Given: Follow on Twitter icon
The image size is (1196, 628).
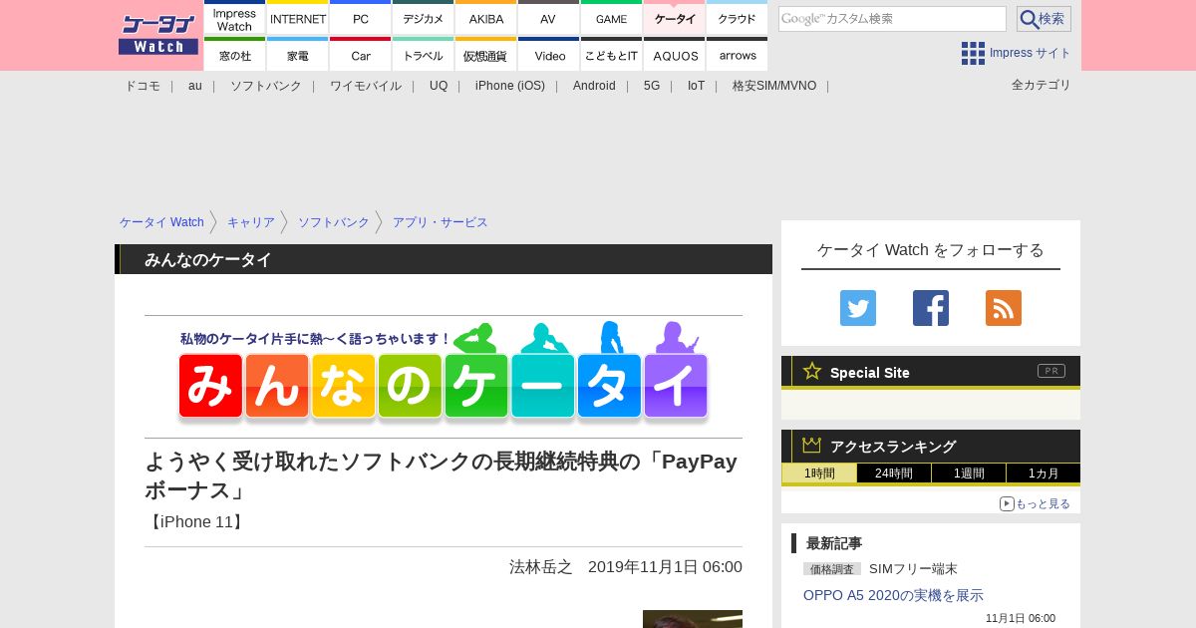Looking at the screenshot, I should (x=858, y=308).
